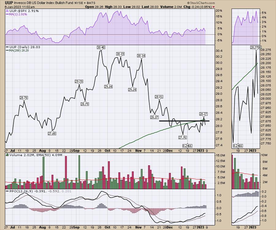
Task: Click the Invesco DB US Dollar Index Bullish Fund name
Action: tap(44, 3)
